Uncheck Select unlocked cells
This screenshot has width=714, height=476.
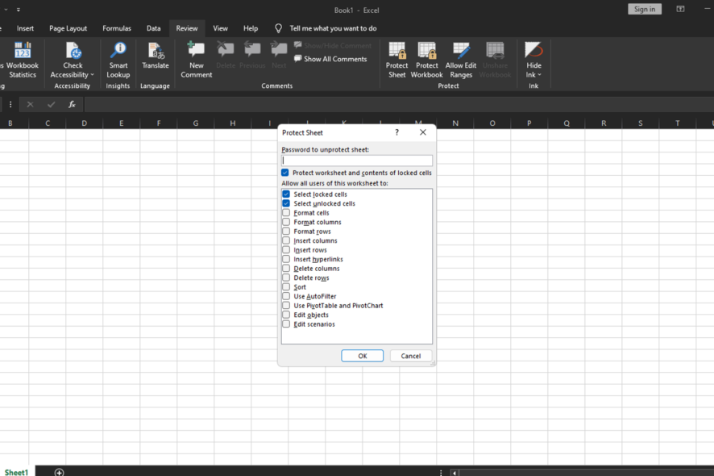click(x=286, y=203)
